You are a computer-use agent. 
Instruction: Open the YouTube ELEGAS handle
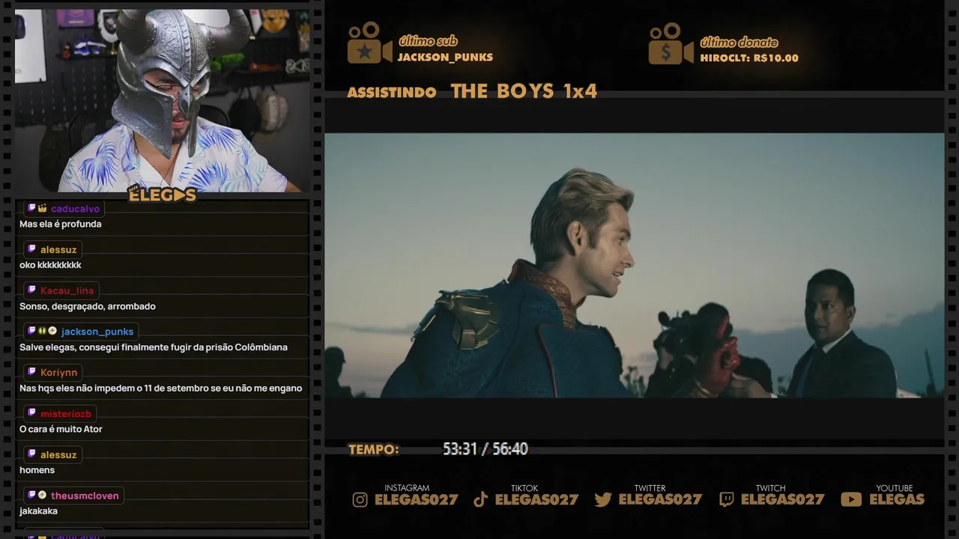[x=897, y=499]
